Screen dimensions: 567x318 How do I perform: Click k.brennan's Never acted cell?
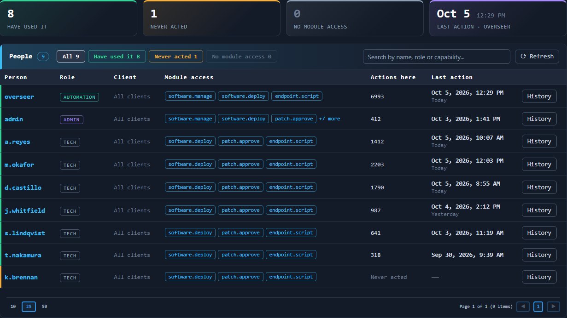(389, 277)
